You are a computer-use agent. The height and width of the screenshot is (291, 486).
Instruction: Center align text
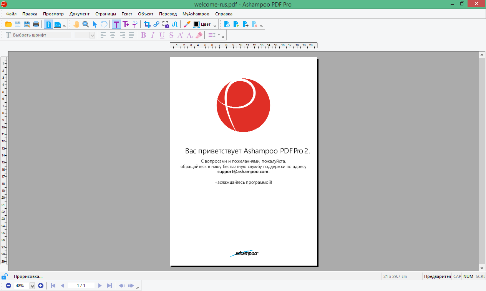tap(113, 35)
